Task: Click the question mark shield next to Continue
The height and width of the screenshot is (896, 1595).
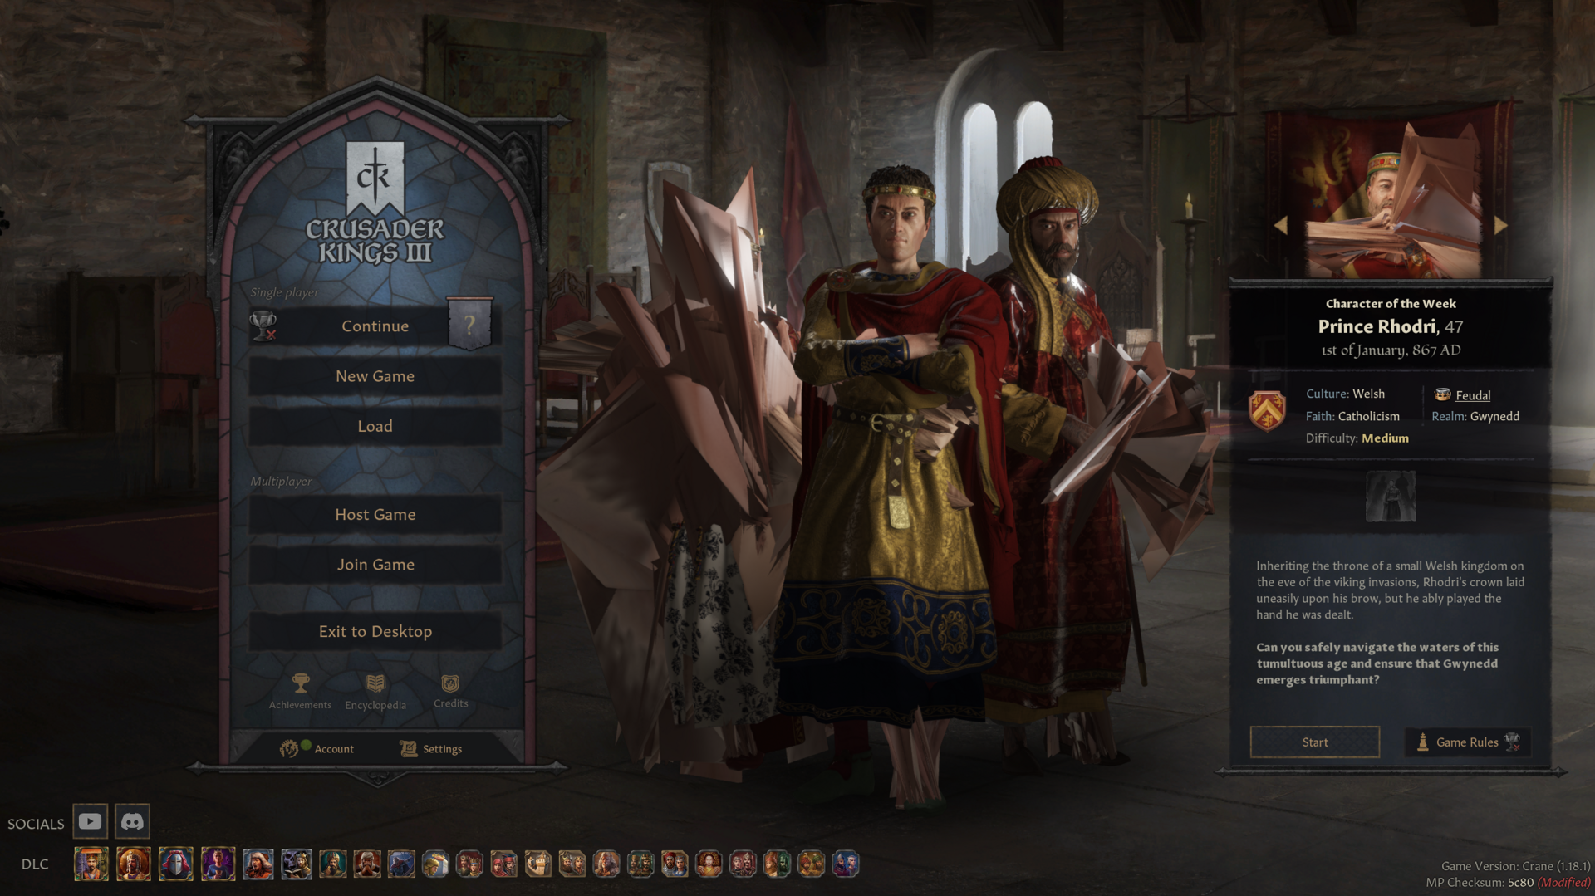Action: click(x=470, y=325)
